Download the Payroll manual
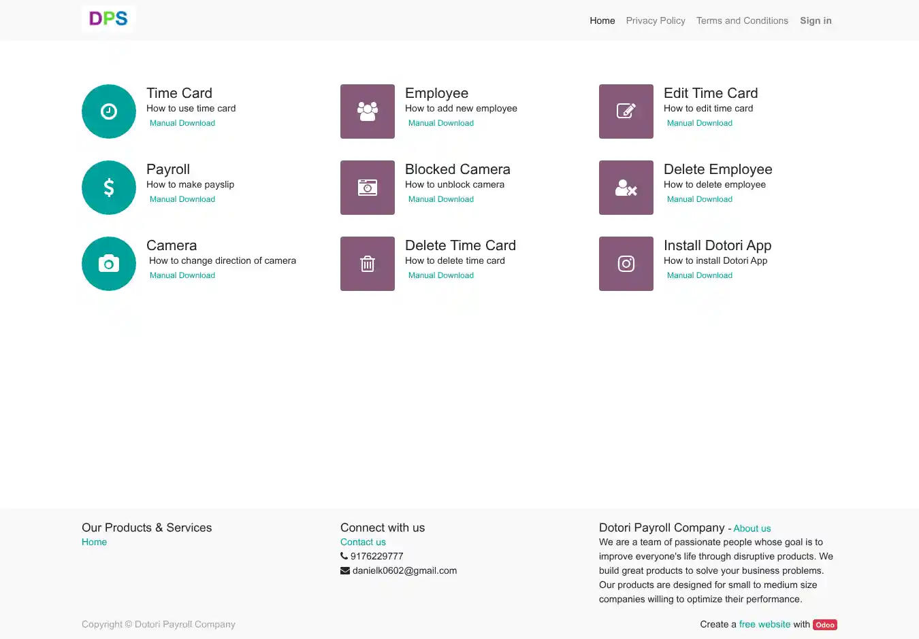The height and width of the screenshot is (639, 919). (182, 199)
